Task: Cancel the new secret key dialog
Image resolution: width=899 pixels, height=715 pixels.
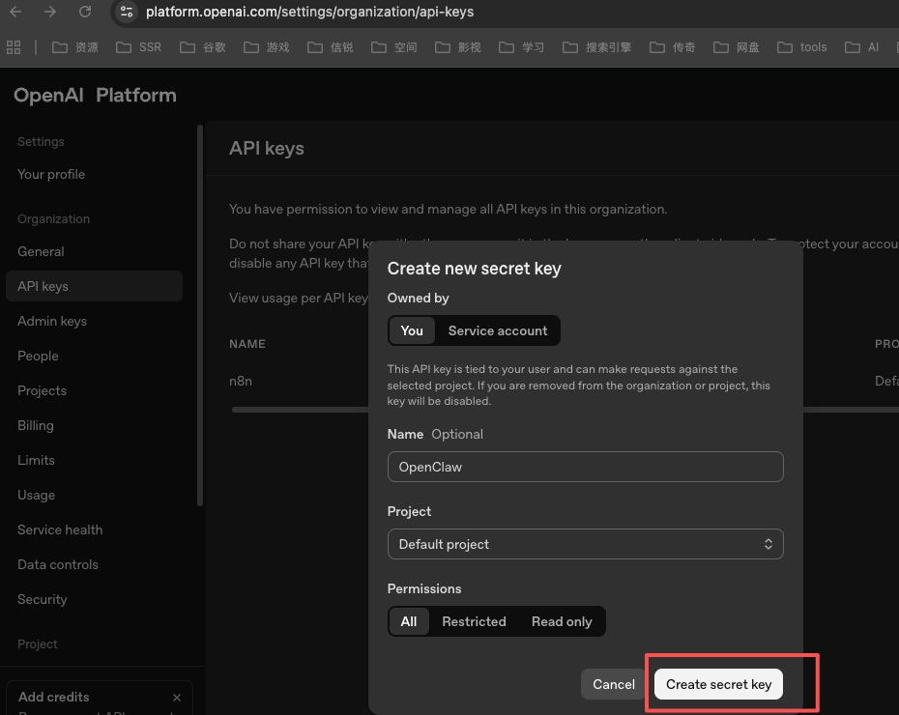Action: 613,684
